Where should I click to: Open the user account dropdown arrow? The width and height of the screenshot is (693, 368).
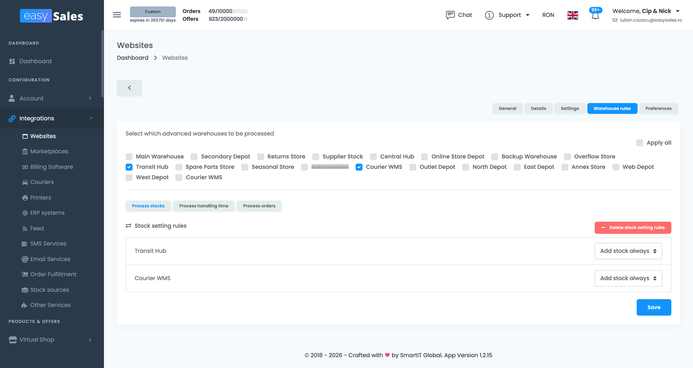(678, 11)
